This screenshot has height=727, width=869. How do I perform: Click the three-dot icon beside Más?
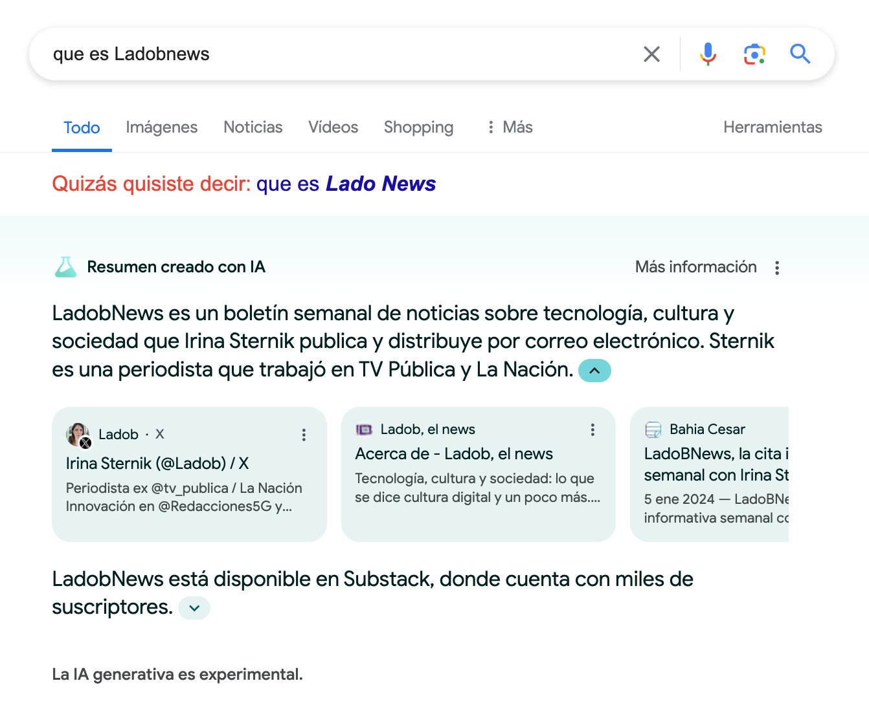point(491,127)
